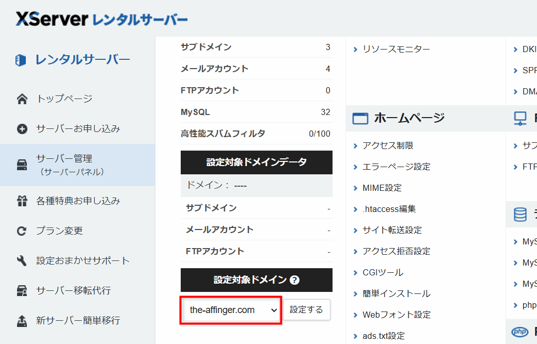Click the question mark help icon beside 設定対象ドメイン
This screenshot has height=344, width=537.
point(294,280)
